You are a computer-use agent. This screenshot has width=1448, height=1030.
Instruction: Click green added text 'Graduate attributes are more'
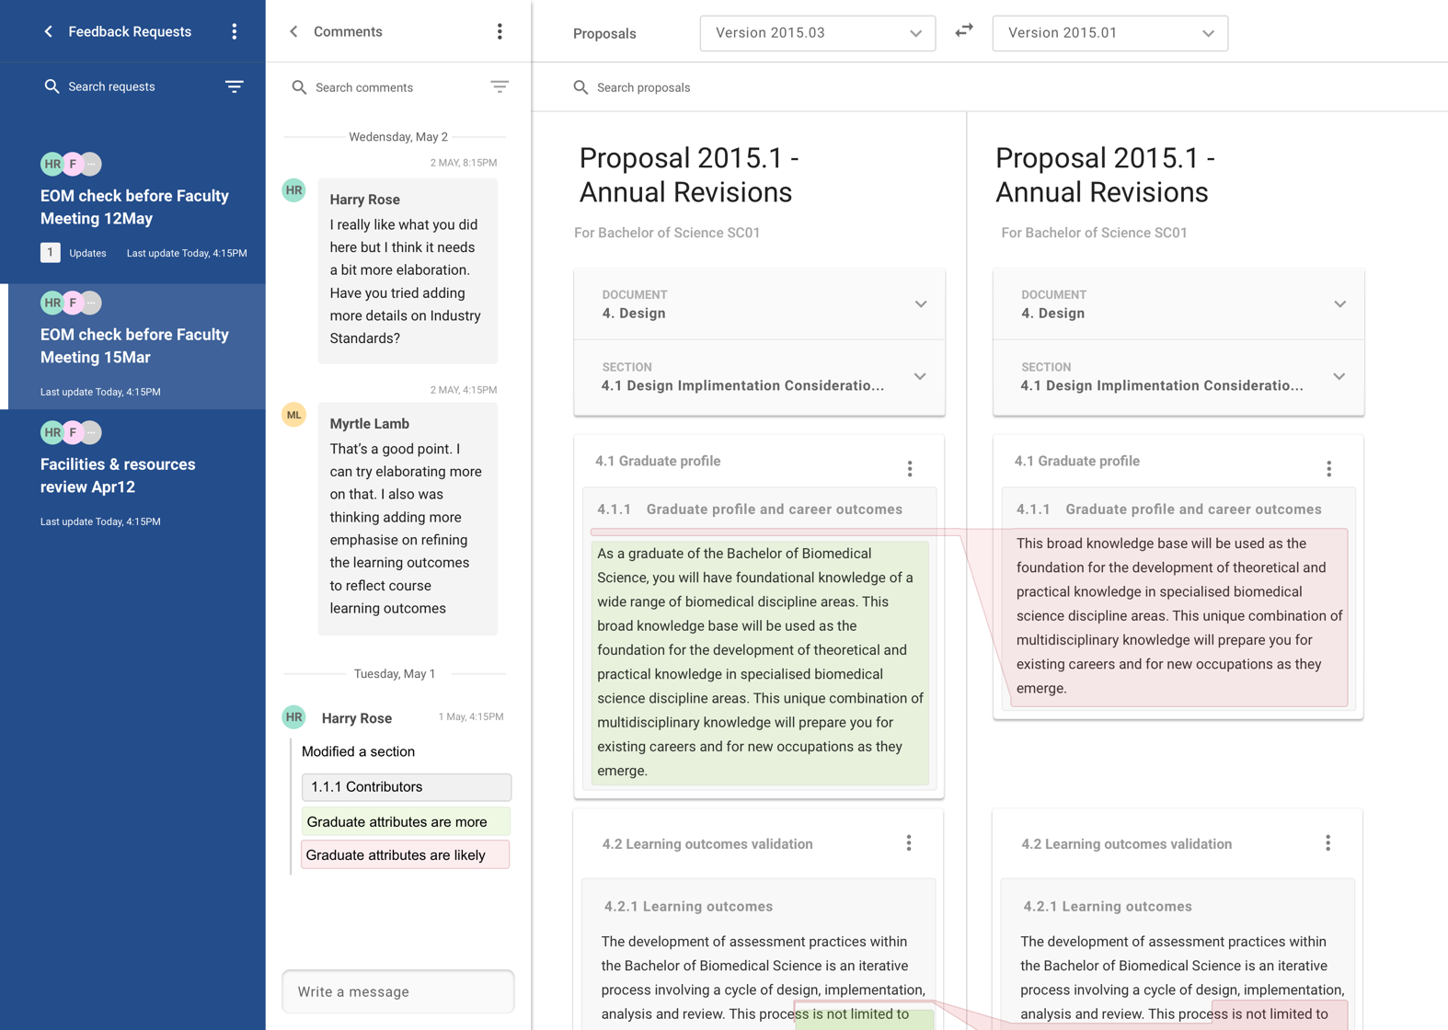tap(406, 821)
